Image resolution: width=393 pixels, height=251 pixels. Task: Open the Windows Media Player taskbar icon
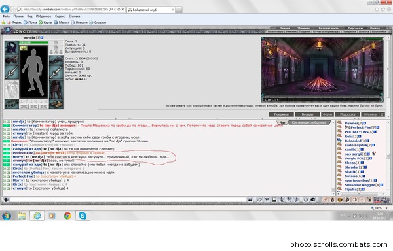(52, 216)
